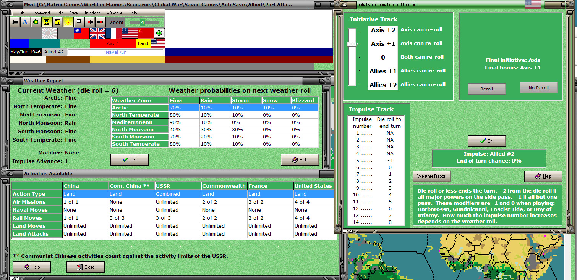Close the Activities Available window
The width and height of the screenshot is (577, 280).
pos(86,267)
